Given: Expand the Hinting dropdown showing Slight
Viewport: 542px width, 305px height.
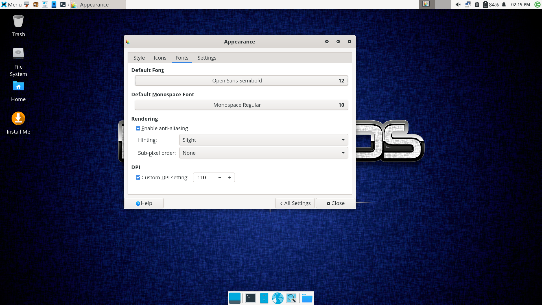Looking at the screenshot, I should point(264,140).
